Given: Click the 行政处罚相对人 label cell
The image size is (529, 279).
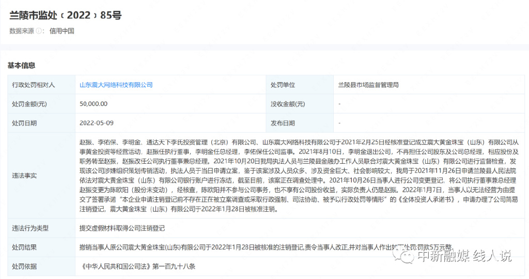Looking at the screenshot, I should [34, 85].
